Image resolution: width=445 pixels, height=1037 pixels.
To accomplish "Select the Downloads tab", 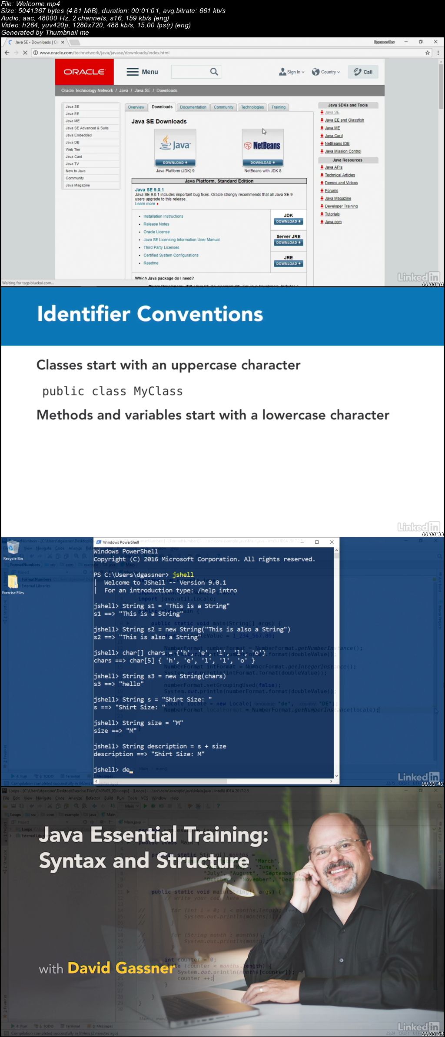I will (x=162, y=107).
